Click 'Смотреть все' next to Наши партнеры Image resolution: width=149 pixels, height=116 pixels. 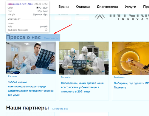point(60,109)
